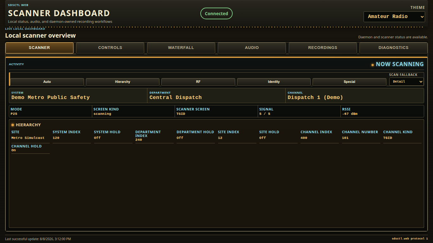Click channel value Dispatch 1 (Demo)
Image resolution: width=433 pixels, height=243 pixels.
[x=315, y=97]
